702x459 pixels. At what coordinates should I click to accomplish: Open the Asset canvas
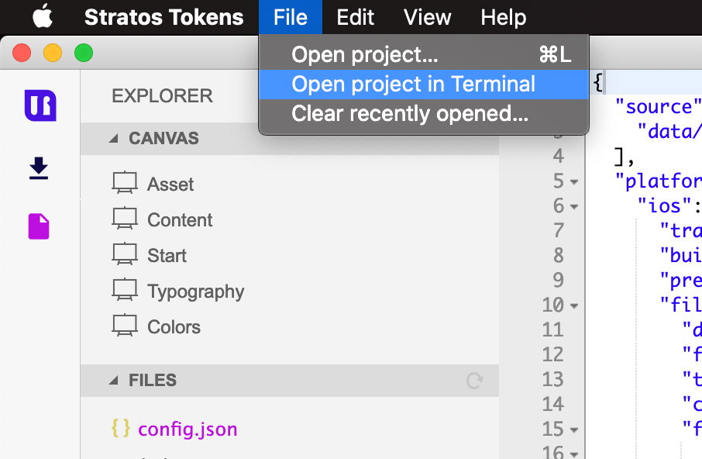tap(170, 185)
